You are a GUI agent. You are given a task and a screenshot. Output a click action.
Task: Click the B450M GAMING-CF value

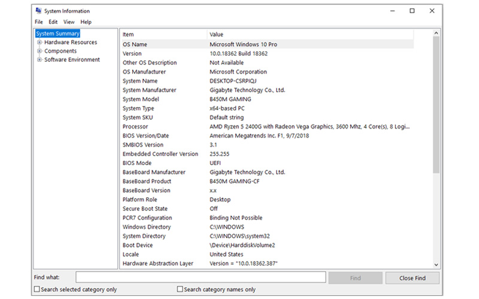(x=234, y=181)
